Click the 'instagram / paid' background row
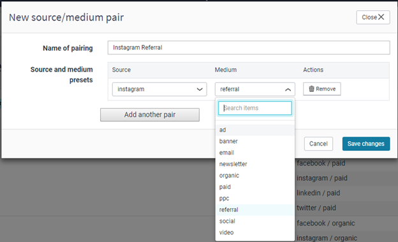The image size is (398, 242). [x=322, y=178]
